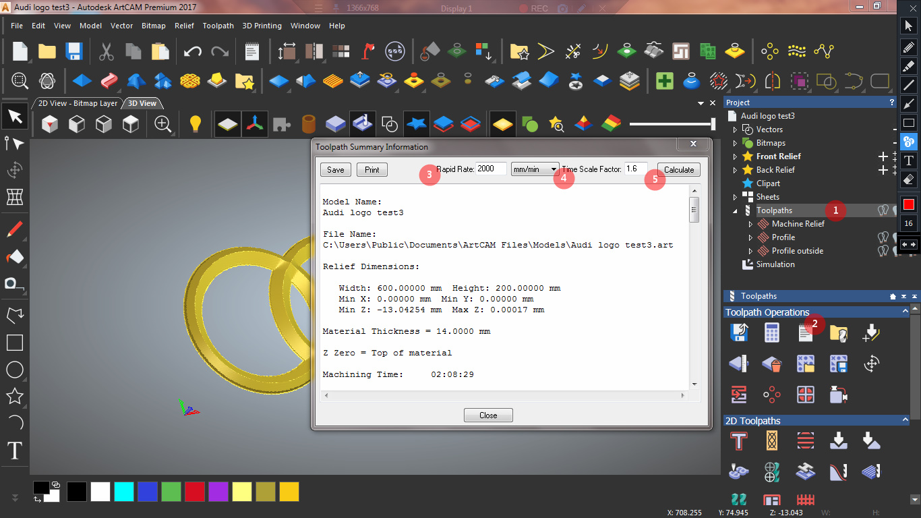Save the model using the floppy disk icon
The image size is (921, 518).
point(73,51)
